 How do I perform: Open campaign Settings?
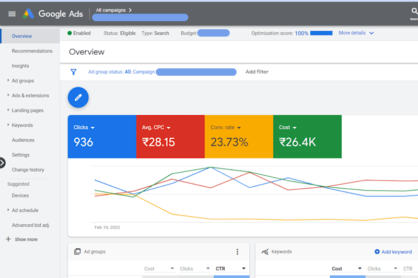(x=20, y=155)
